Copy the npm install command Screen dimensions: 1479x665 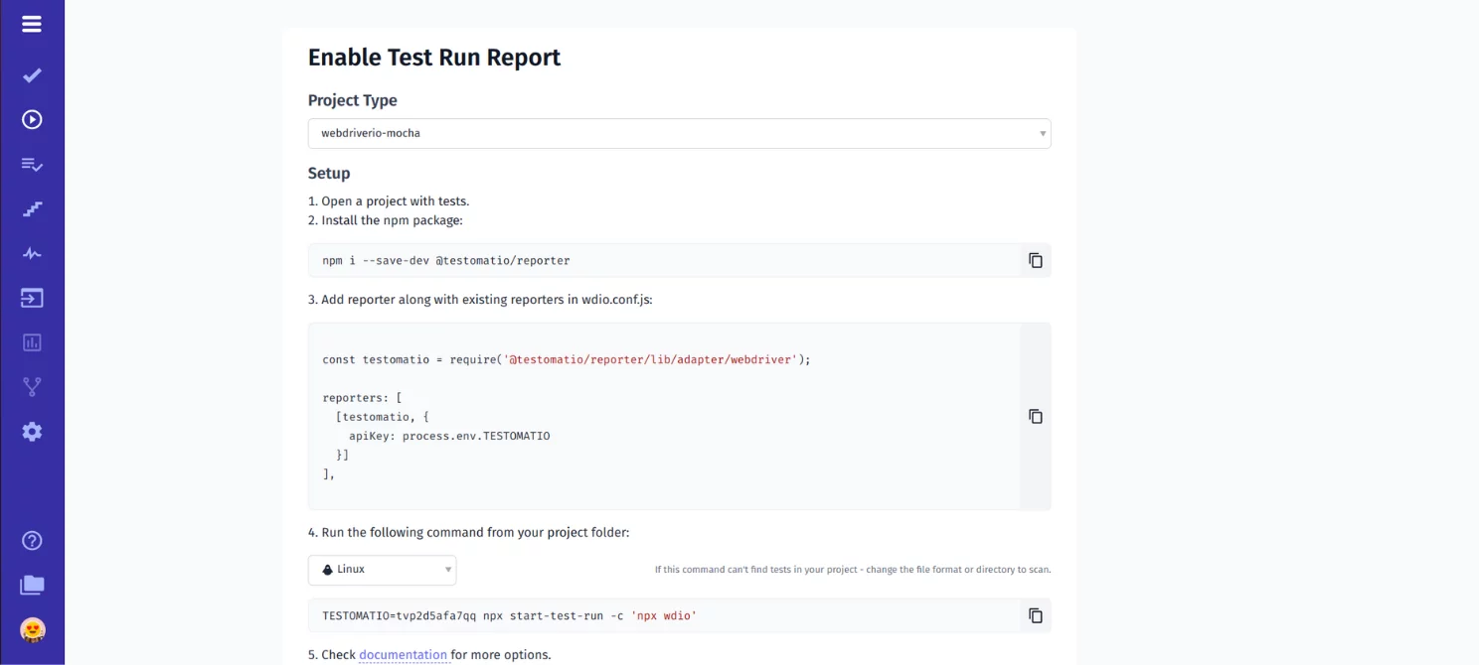[x=1036, y=260]
